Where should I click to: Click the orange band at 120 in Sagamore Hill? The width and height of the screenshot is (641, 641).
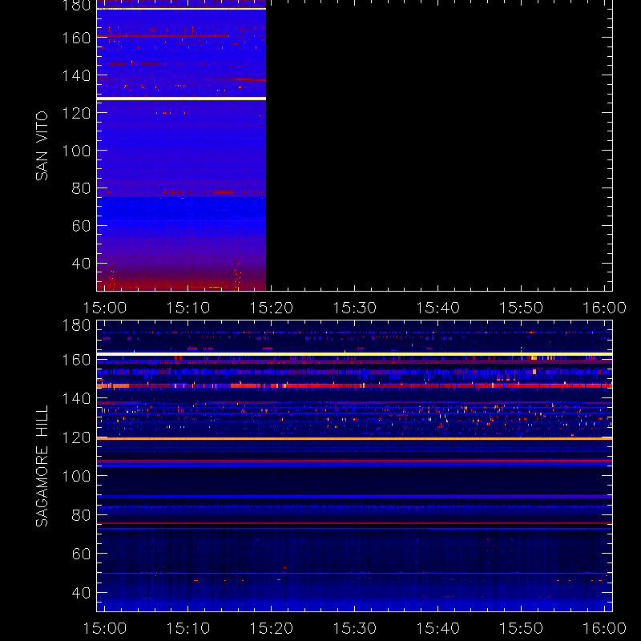tap(354, 438)
